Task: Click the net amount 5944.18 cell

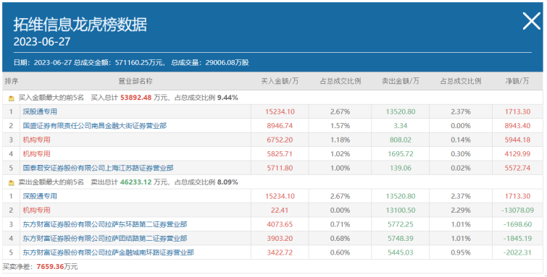Action: point(517,140)
